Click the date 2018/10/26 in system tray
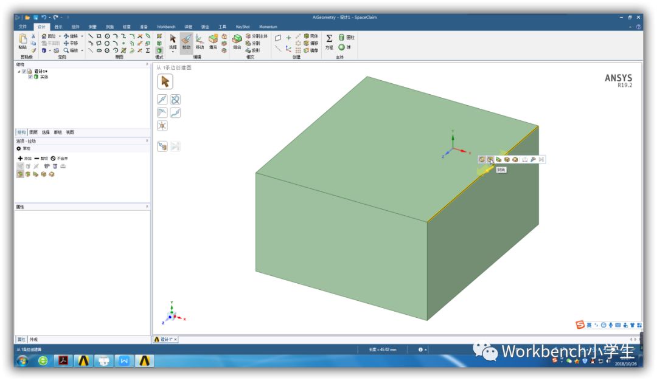Screen dimensions: 657x381 pos(625,364)
